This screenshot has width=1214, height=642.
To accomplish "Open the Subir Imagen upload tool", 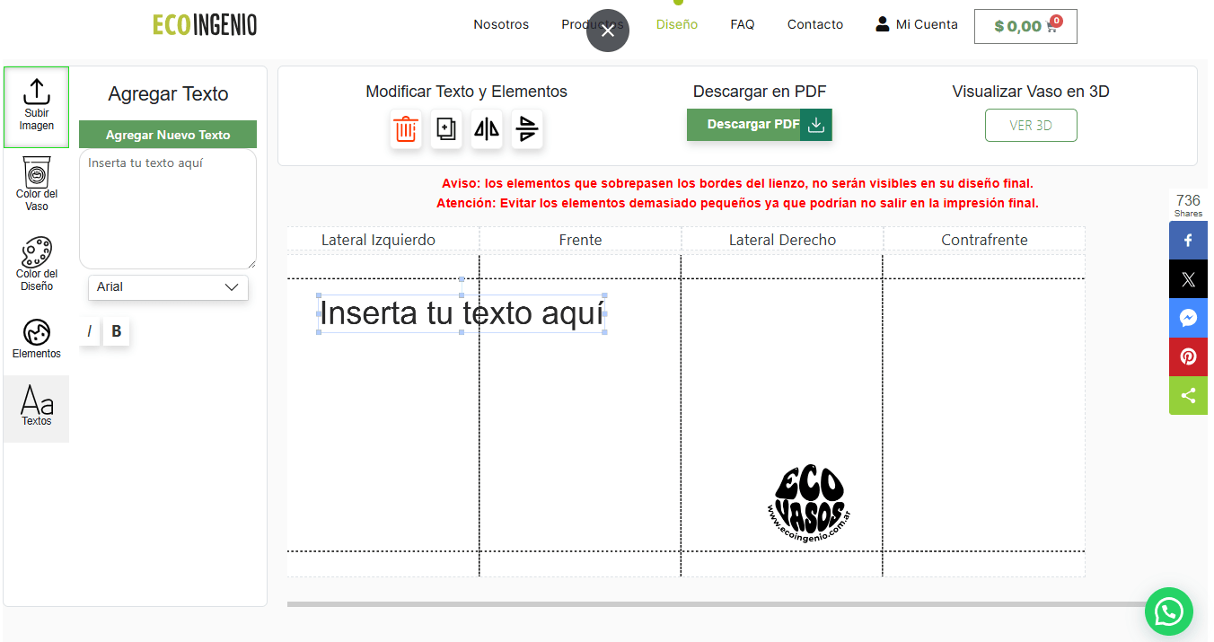I will [x=36, y=107].
